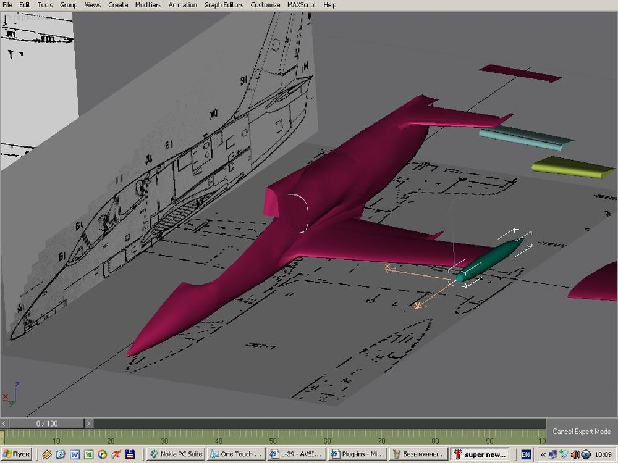Launch Word from the quick launch bar

pyautogui.click(x=75, y=454)
